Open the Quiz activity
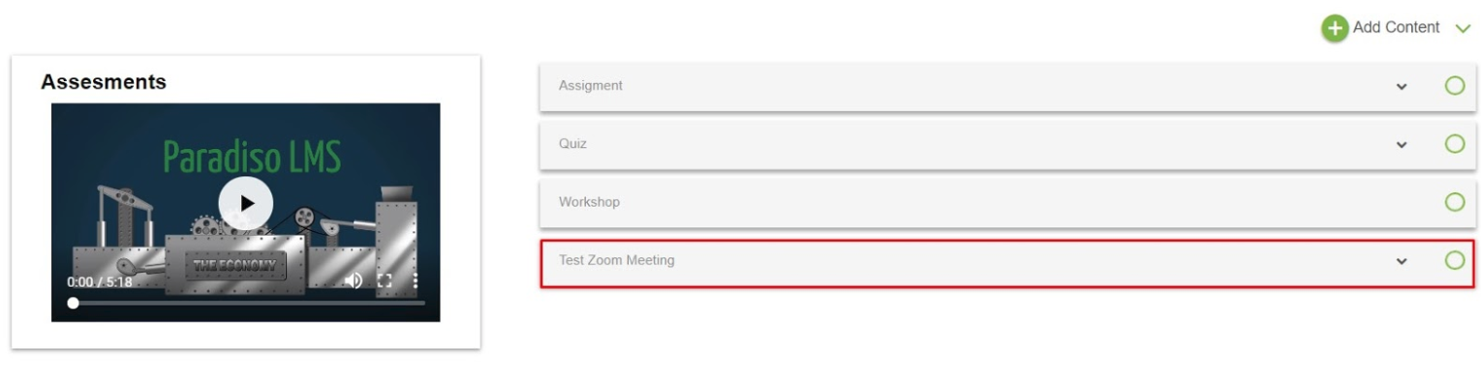 (572, 144)
